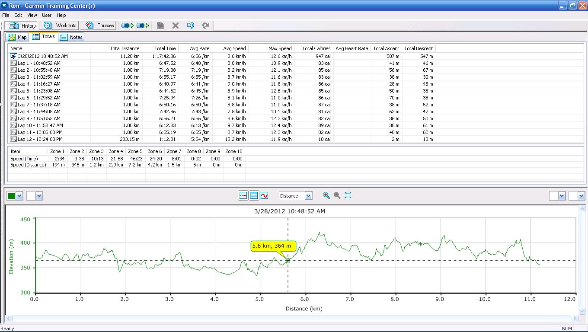Open the User menu
The image size is (588, 332).
(47, 15)
